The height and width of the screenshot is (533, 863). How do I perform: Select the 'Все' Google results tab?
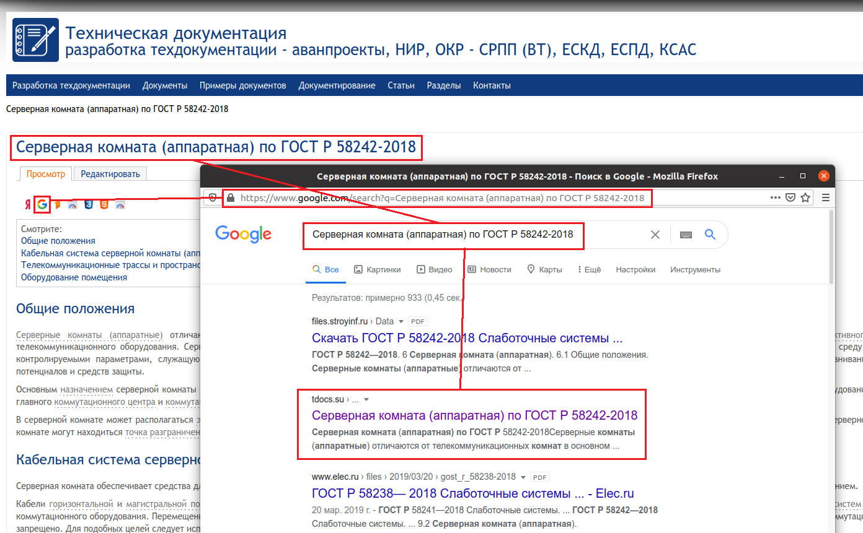tap(325, 270)
